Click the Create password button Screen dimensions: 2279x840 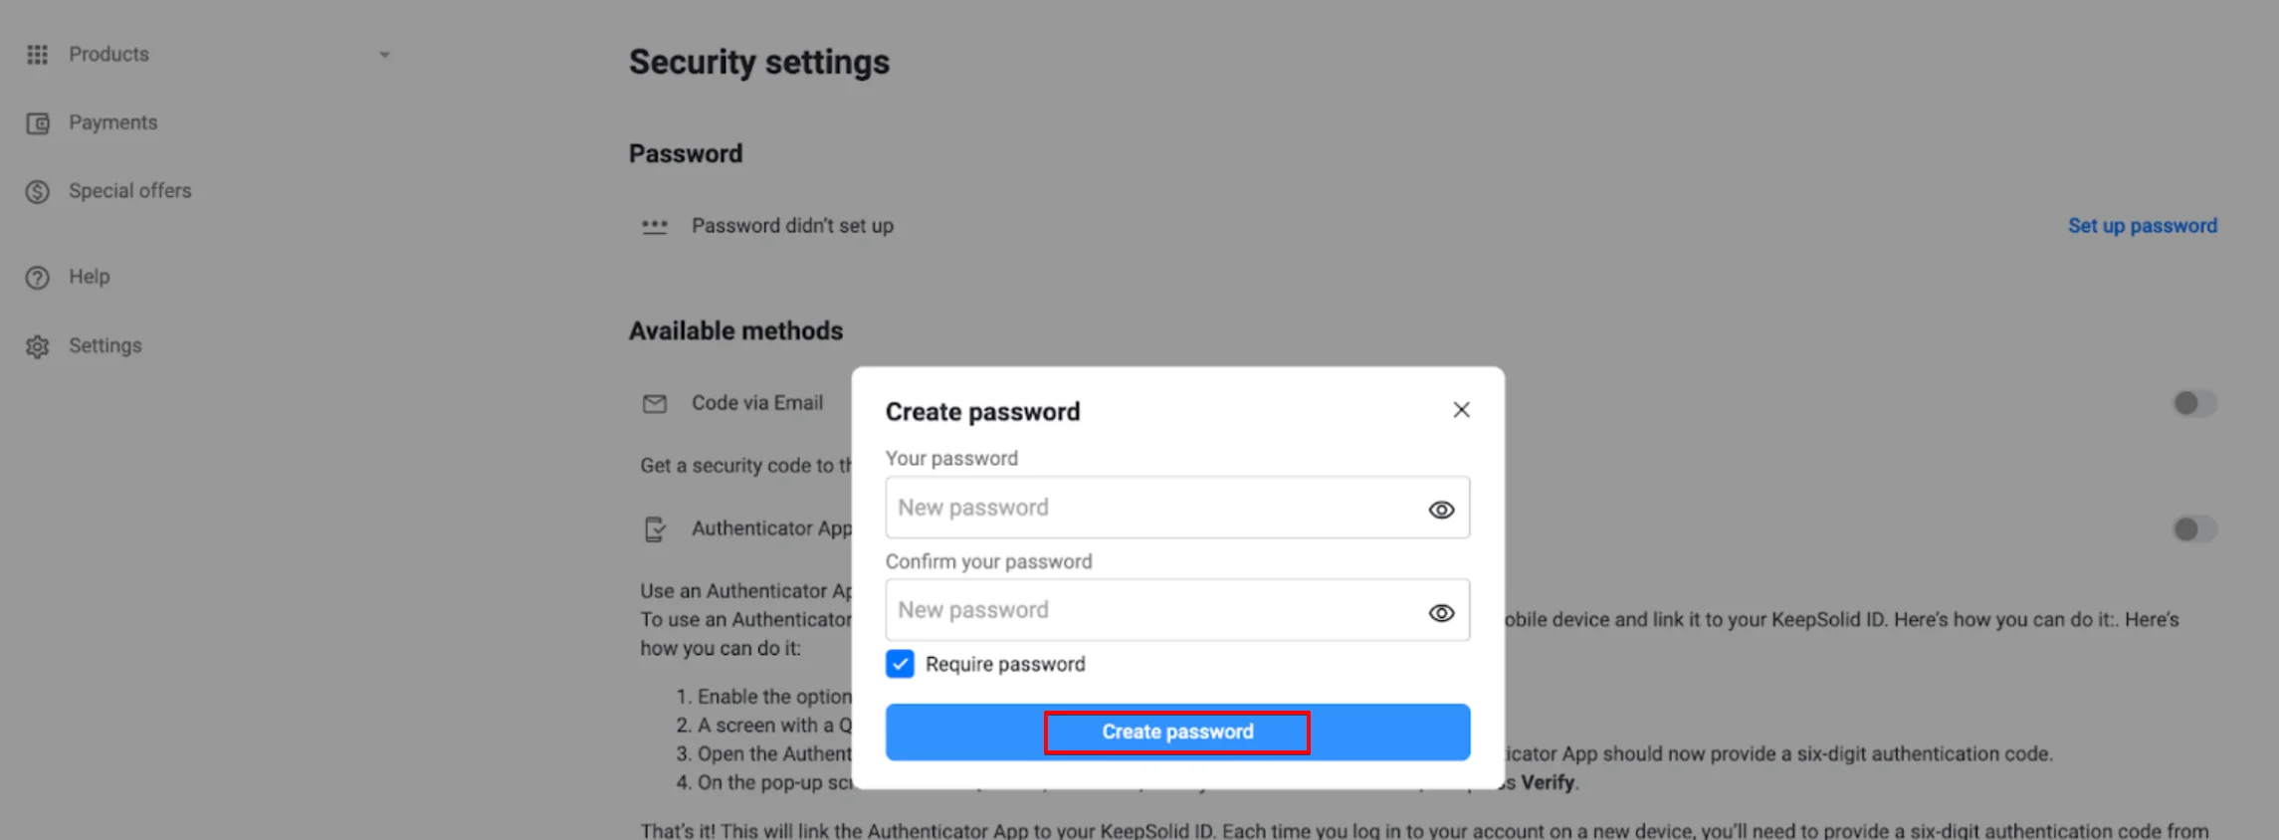point(1177,733)
